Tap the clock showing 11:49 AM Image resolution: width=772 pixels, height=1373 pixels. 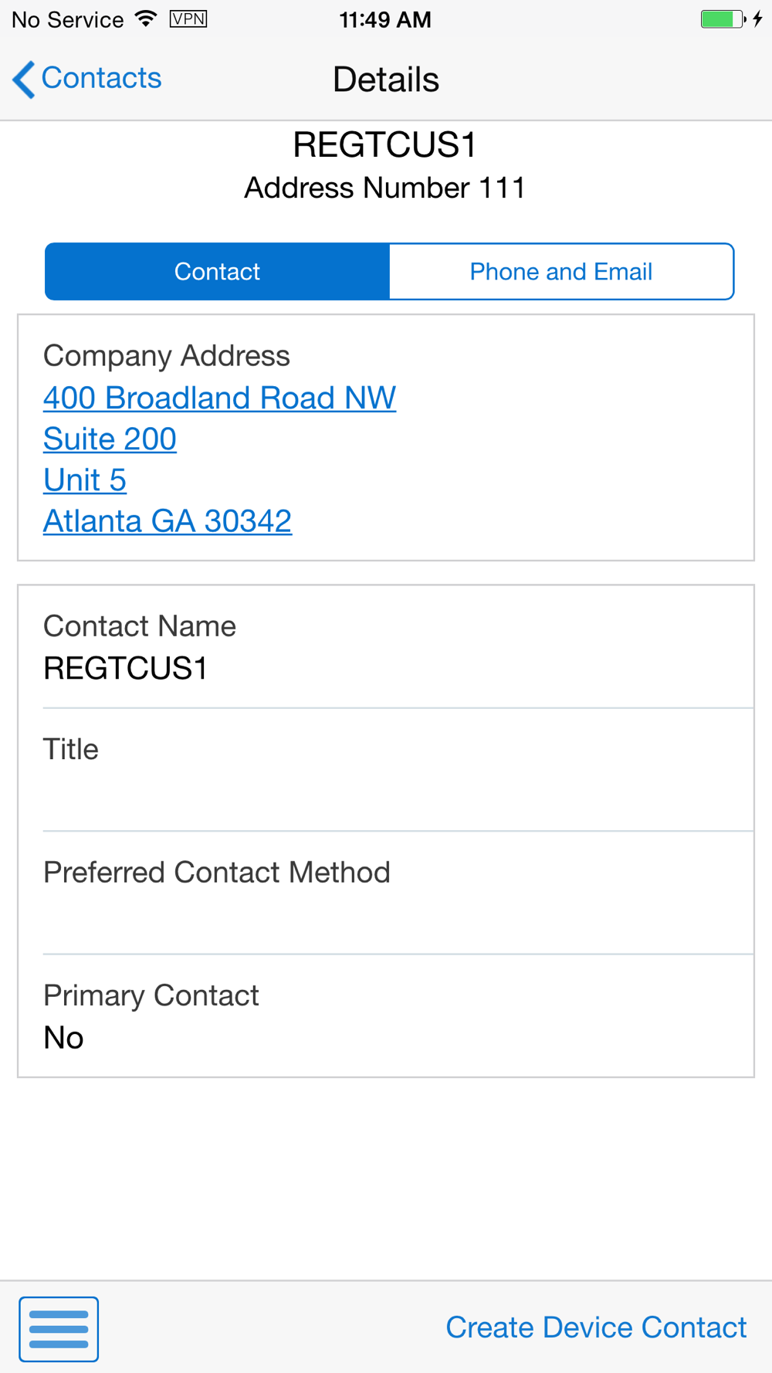(x=385, y=19)
